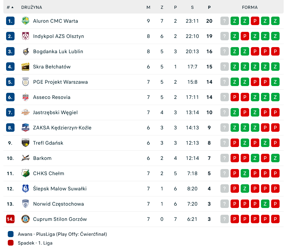The image size is (286, 251).
Task: Click the red Spadek legend color square
Action: click(x=10, y=243)
